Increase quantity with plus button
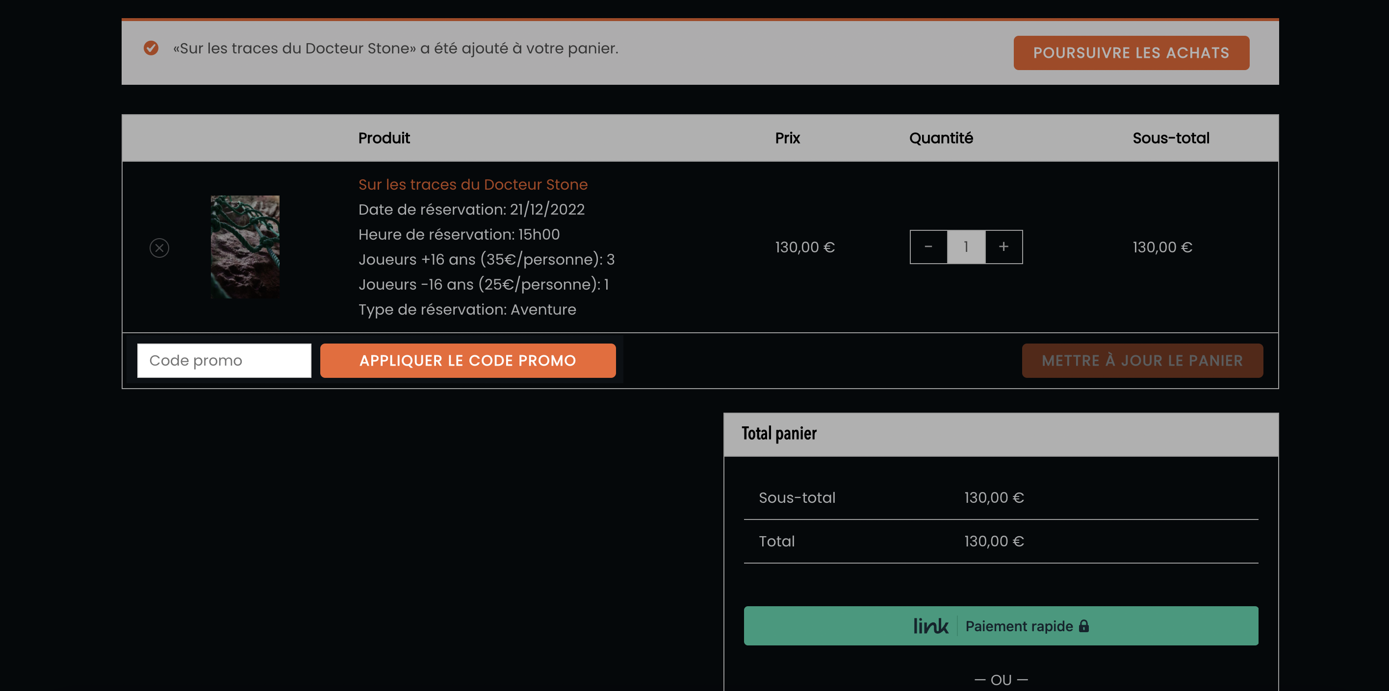Image resolution: width=1389 pixels, height=691 pixels. click(1003, 247)
